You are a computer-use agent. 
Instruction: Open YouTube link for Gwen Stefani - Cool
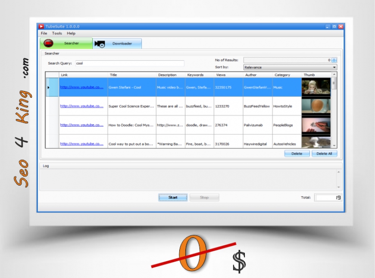point(81,87)
